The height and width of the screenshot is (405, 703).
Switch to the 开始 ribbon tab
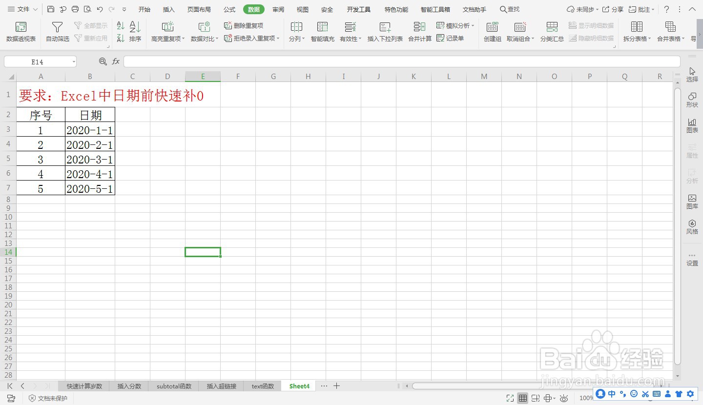point(145,9)
